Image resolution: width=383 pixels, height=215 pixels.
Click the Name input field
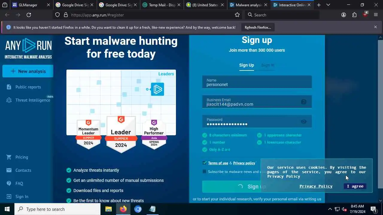click(x=257, y=82)
